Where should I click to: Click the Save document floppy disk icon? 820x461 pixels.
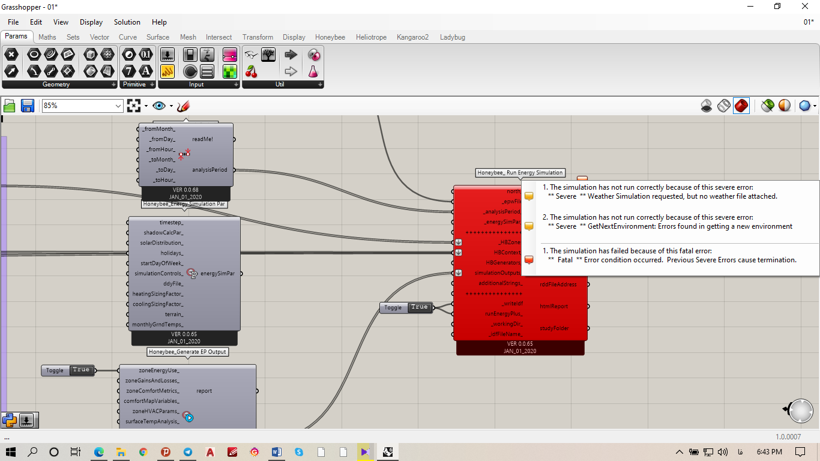(x=27, y=106)
